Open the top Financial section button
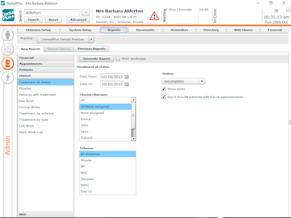The width and height of the screenshot is (291, 218). point(275,30)
